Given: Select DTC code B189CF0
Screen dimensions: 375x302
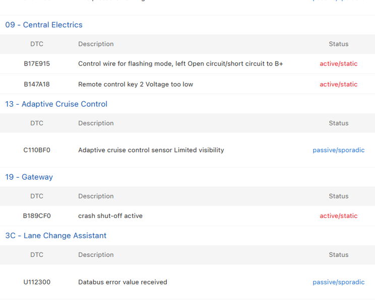Looking at the screenshot, I should [37, 216].
